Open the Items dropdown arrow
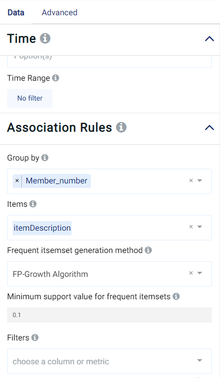The image size is (220, 378). point(200,227)
